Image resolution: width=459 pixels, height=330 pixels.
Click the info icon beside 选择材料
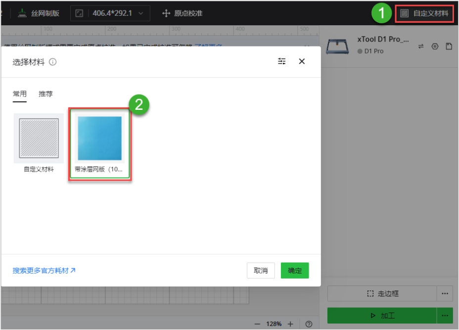pos(53,62)
